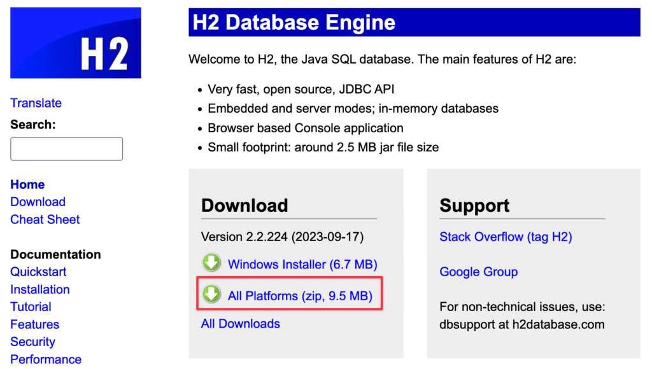The width and height of the screenshot is (652, 369).
Task: Open the Installation documentation
Action: point(39,289)
